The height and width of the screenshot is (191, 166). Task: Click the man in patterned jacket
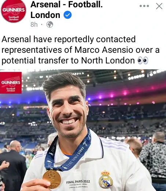[155, 159]
